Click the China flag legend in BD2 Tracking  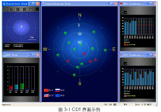tap(125, 45)
